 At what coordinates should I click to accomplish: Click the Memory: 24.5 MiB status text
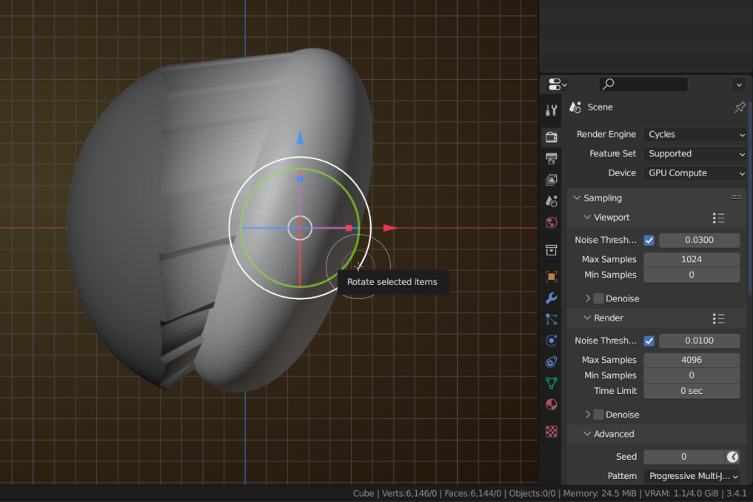(x=600, y=493)
